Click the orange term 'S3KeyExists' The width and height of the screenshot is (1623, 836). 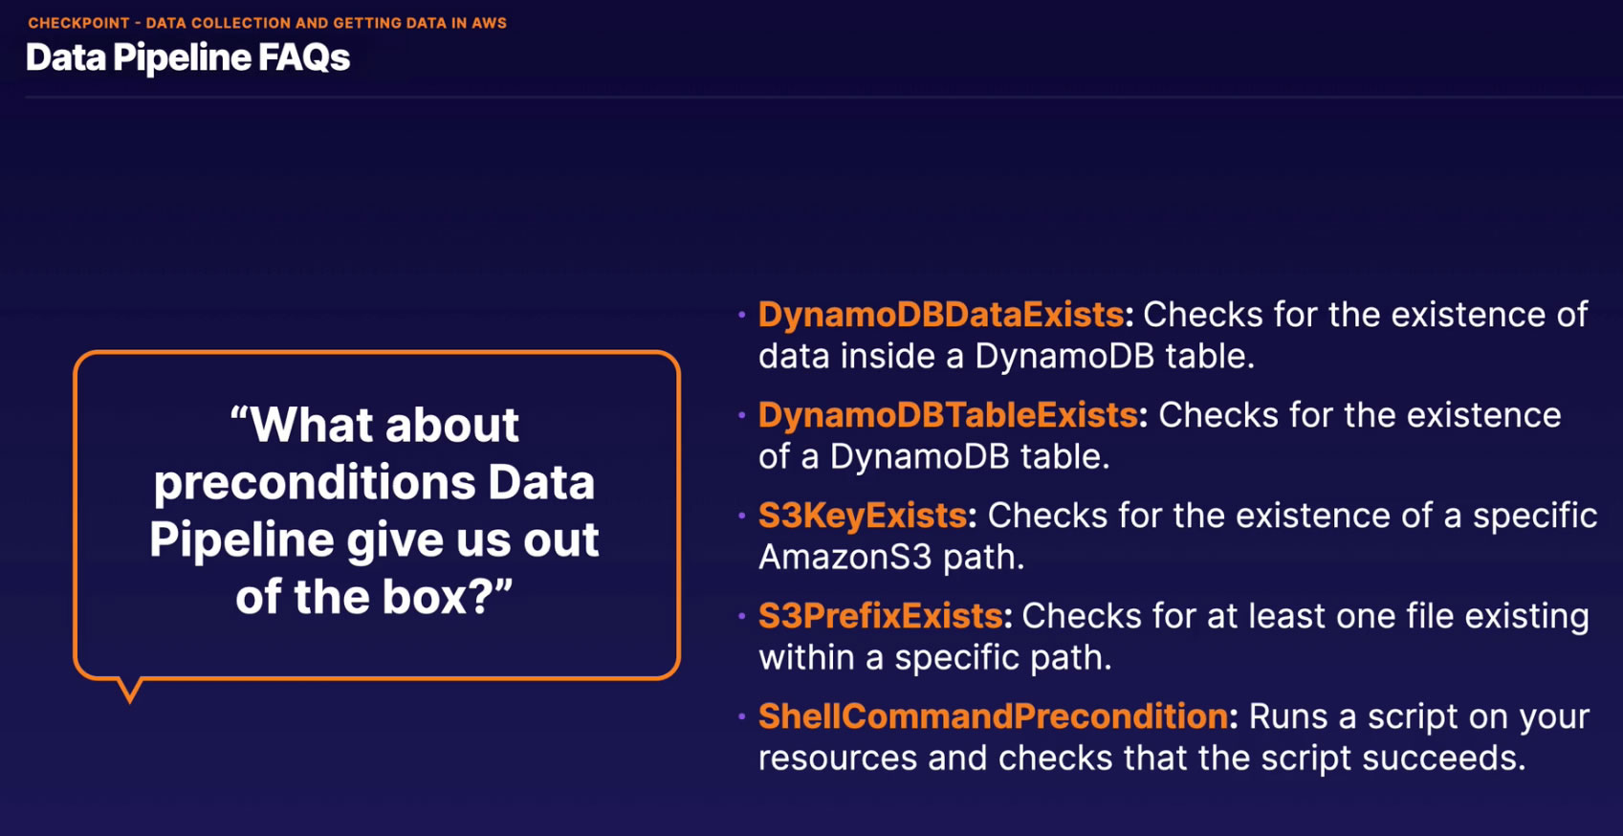(863, 516)
